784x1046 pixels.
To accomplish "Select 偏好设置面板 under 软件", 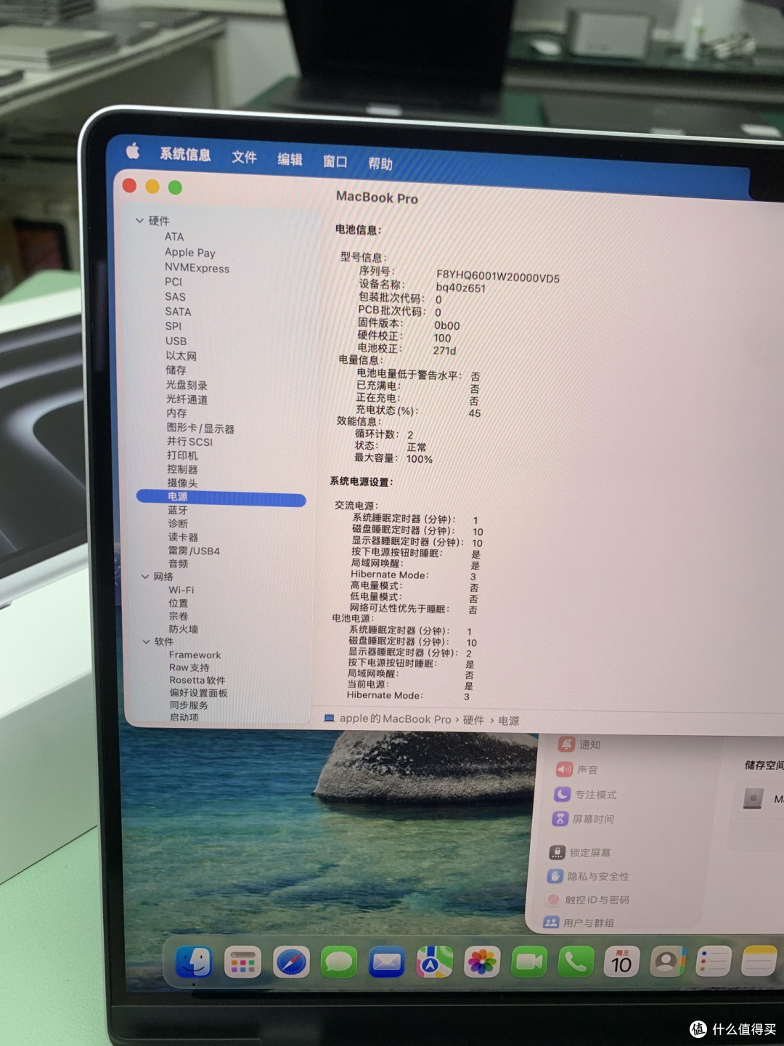I will pos(199,693).
